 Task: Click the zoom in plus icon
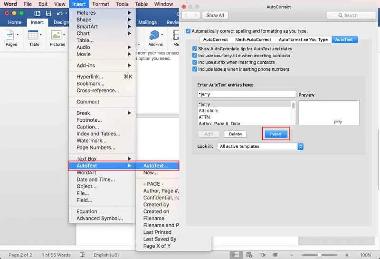(x=347, y=255)
